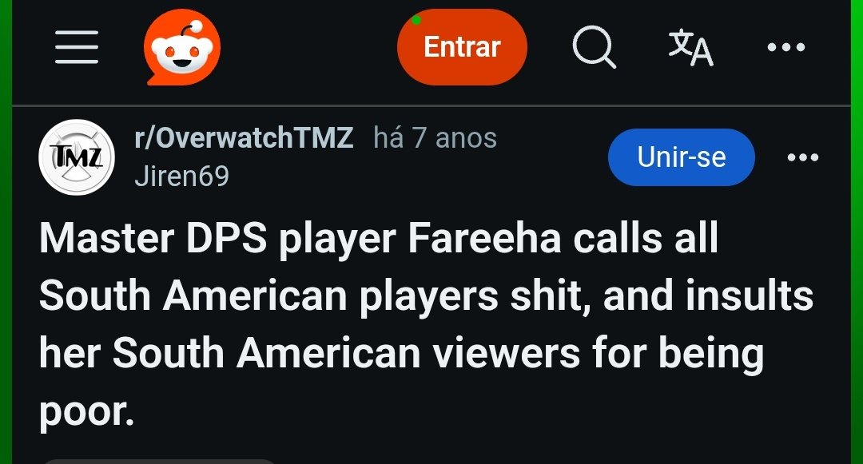Click the OverwatchTMZ community avatar
The width and height of the screenshot is (863, 464).
77,157
